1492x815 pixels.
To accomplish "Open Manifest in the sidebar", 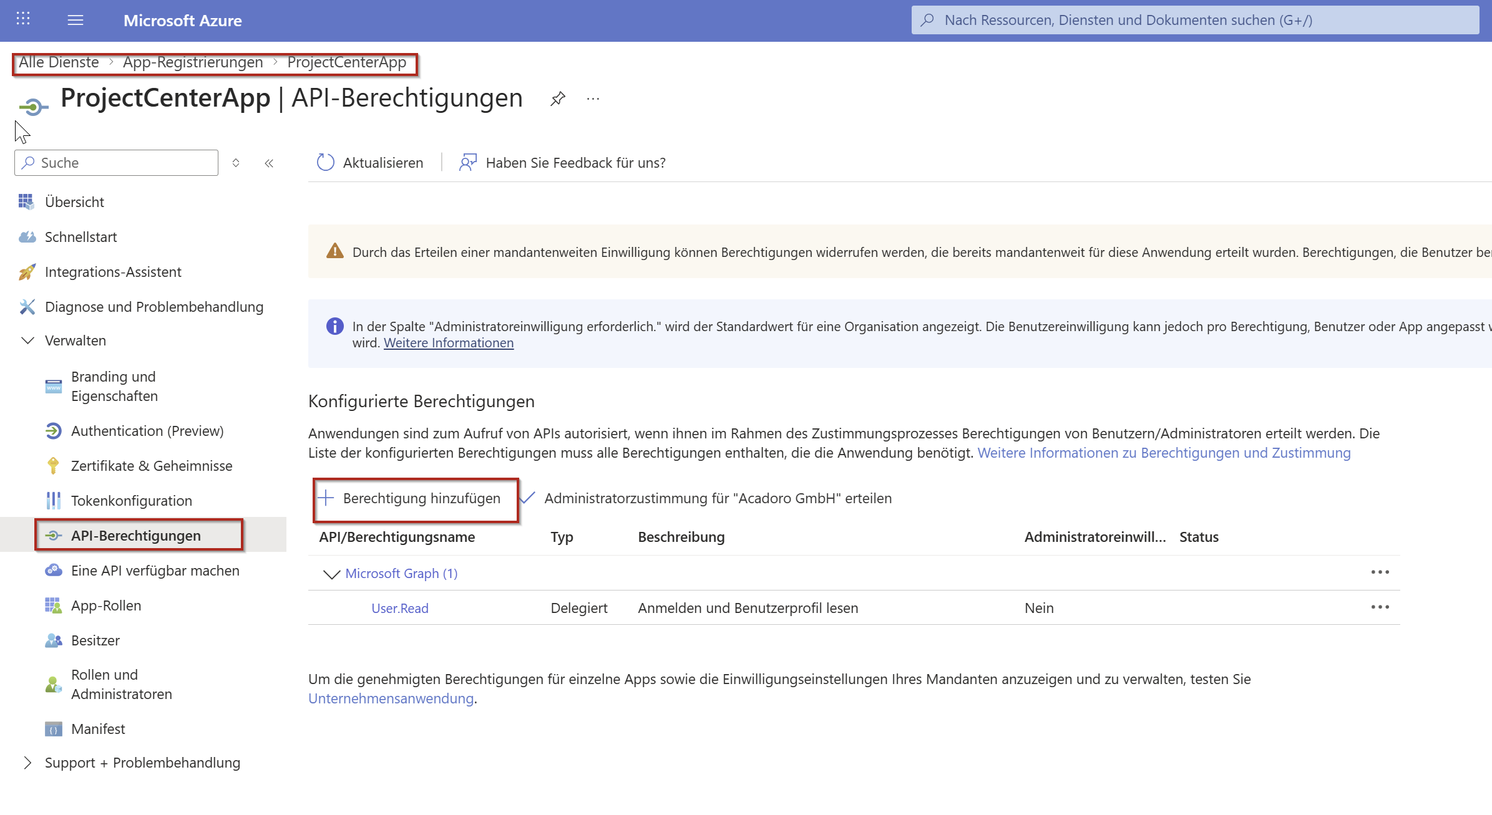I will tap(98, 729).
